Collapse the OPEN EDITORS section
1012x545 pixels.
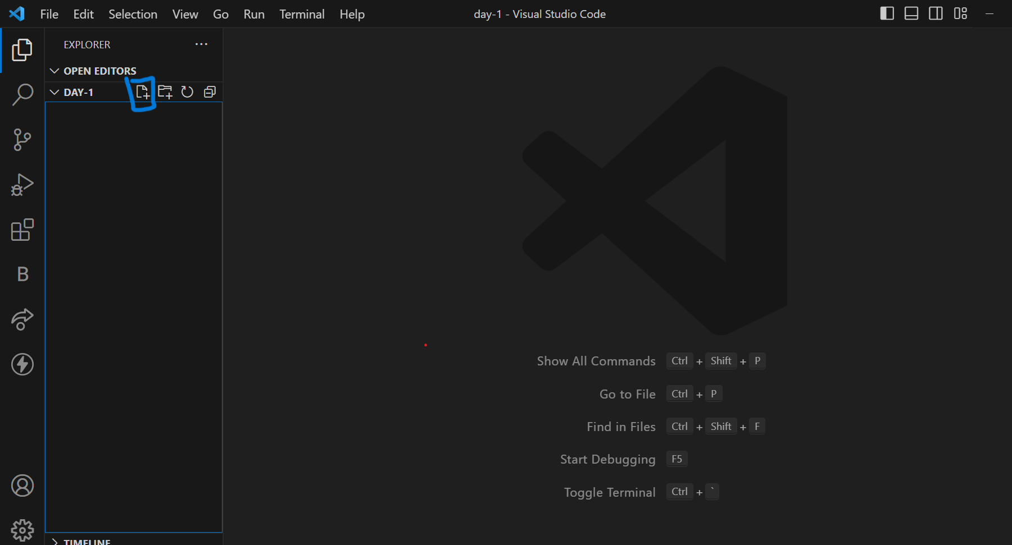[55, 71]
